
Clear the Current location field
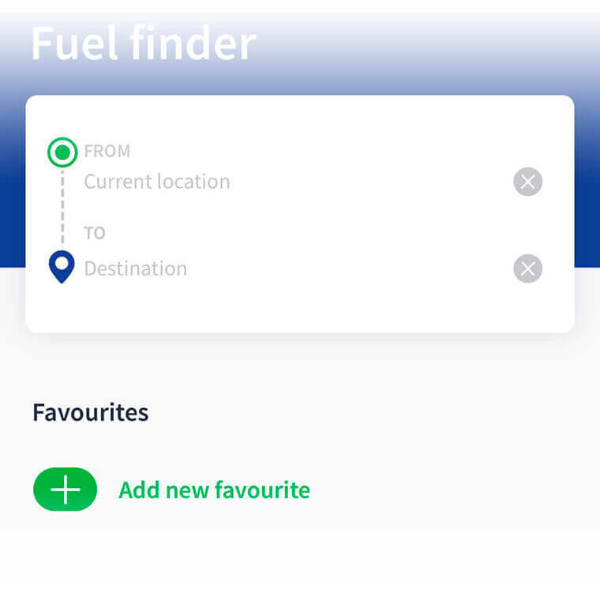[527, 182]
